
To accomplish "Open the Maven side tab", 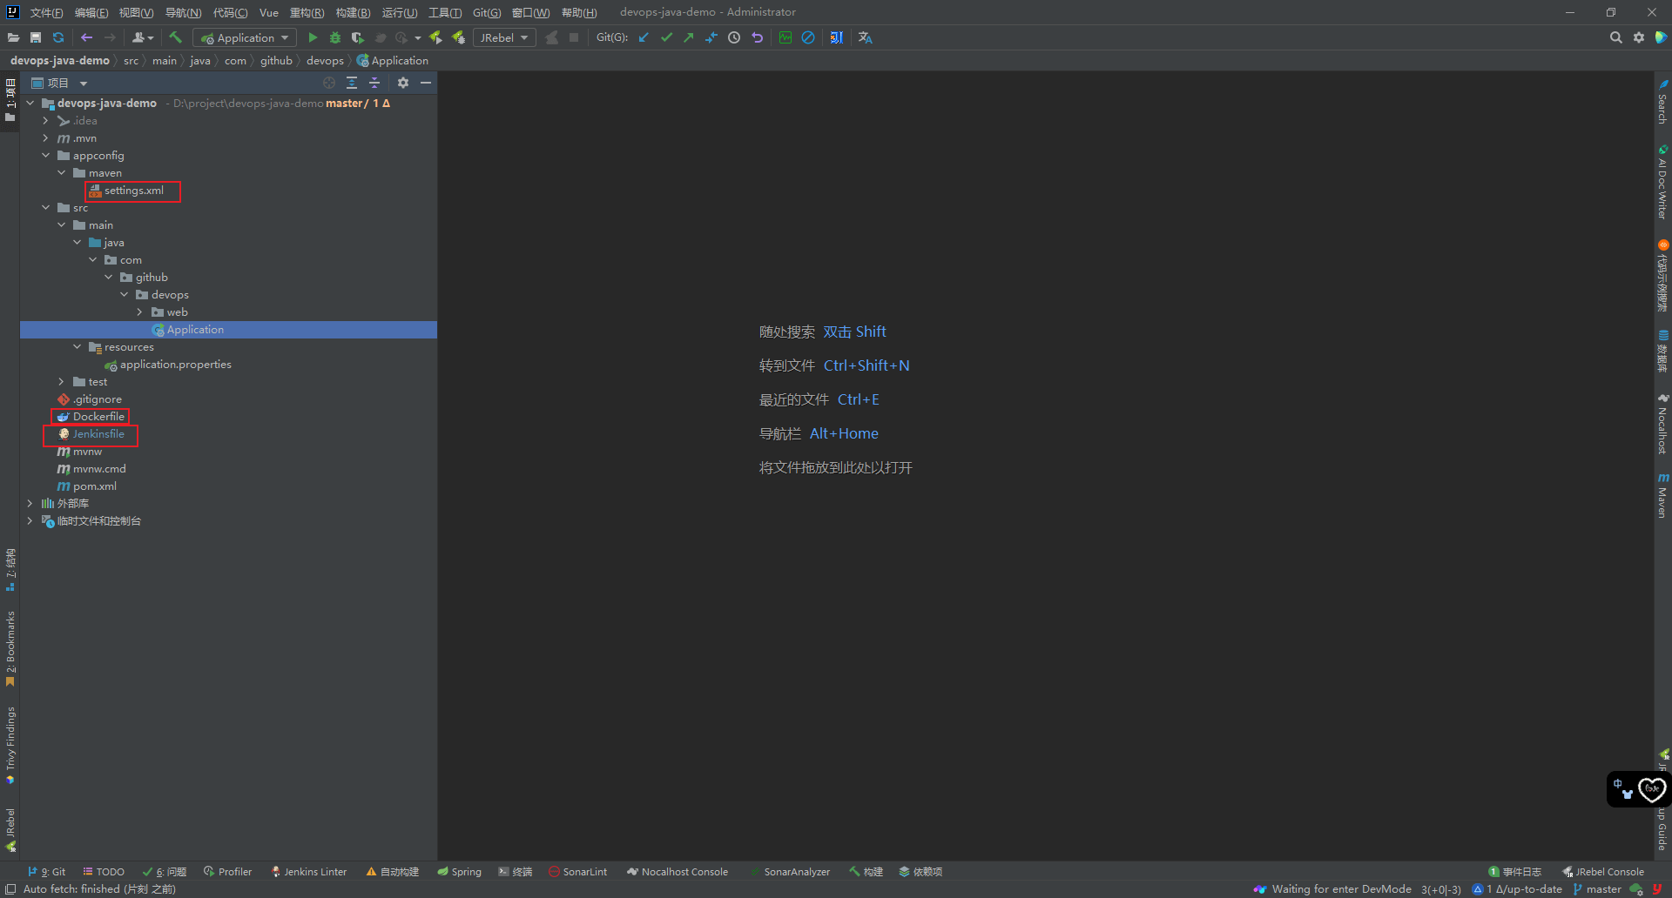I will point(1662,496).
